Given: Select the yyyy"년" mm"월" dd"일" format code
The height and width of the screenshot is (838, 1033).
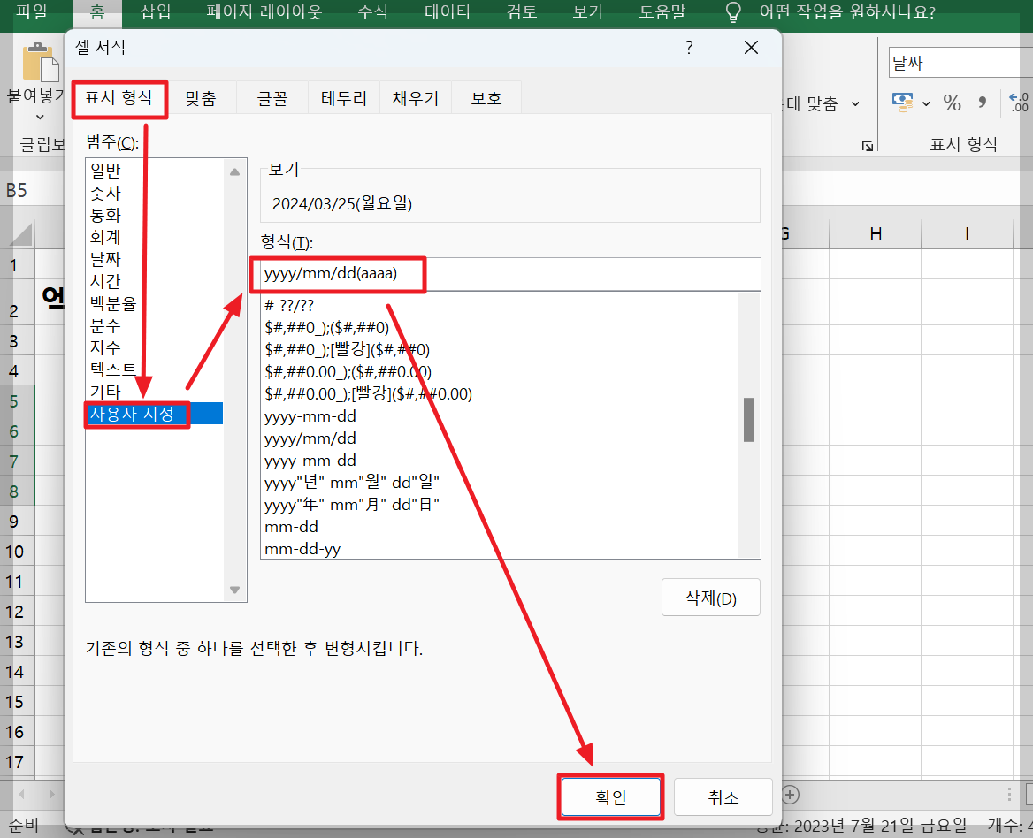Looking at the screenshot, I should (x=354, y=483).
